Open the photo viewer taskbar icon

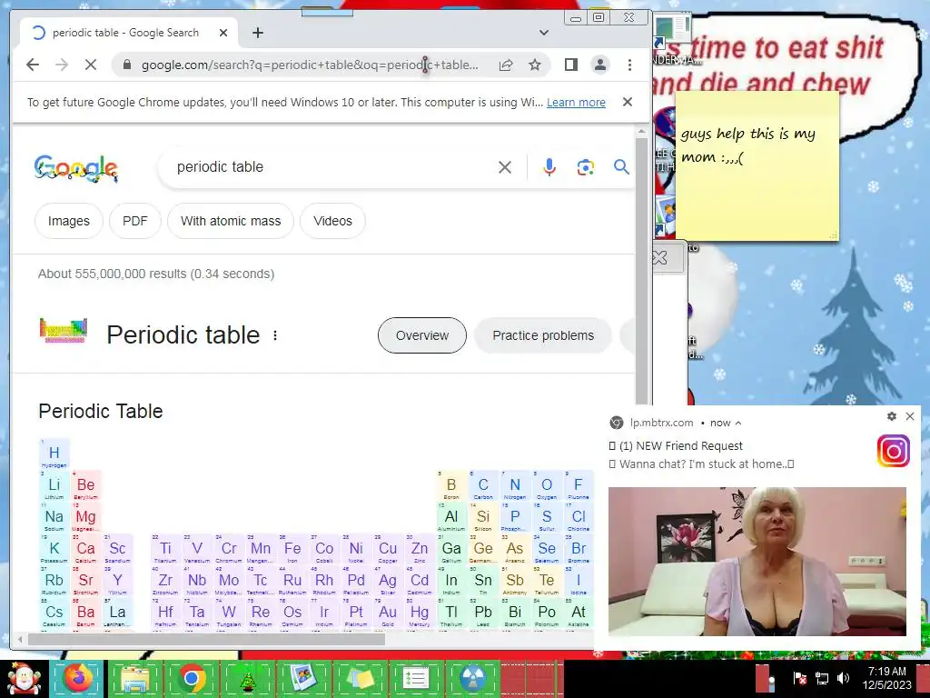[x=303, y=679]
